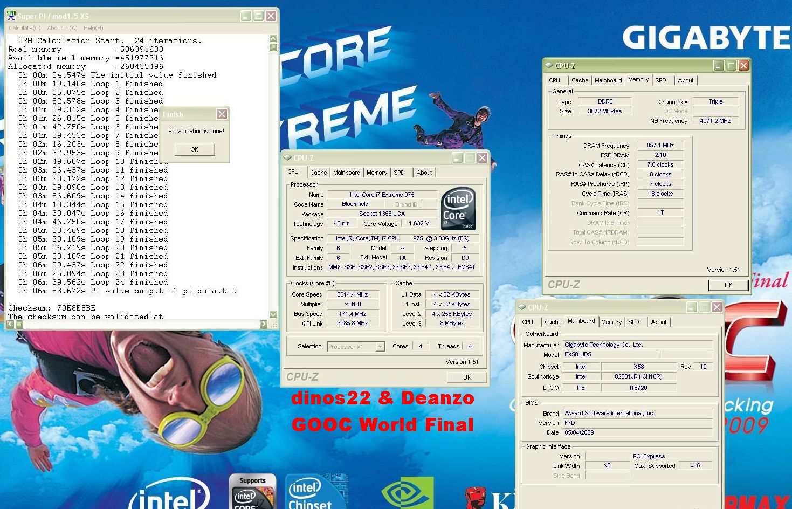The width and height of the screenshot is (792, 509).
Task: Click the DRAM Frequency value 857.1 MHz
Action: click(x=660, y=146)
